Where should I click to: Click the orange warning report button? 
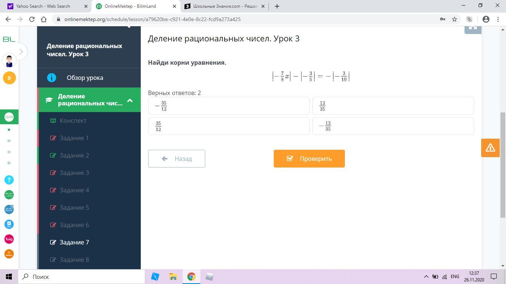(490, 148)
